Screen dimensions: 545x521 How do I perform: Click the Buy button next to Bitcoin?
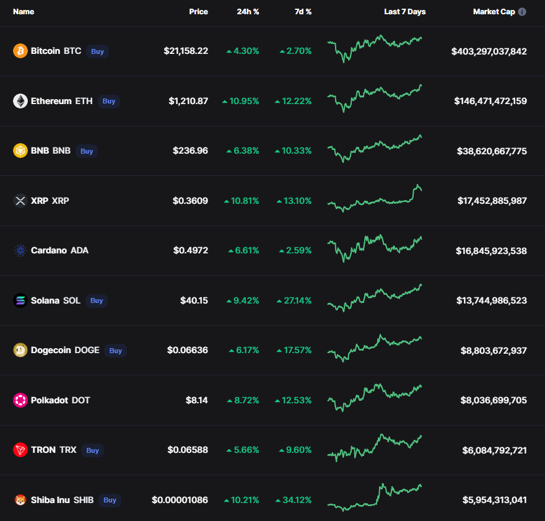tap(97, 51)
